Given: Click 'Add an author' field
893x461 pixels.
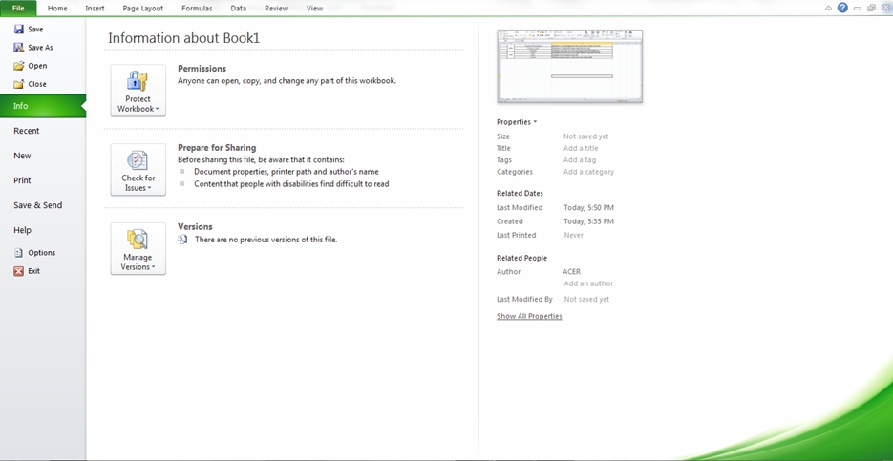Looking at the screenshot, I should (x=588, y=283).
